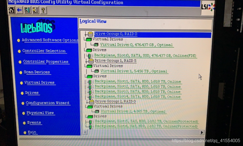Select Drive Group: 2, RAID 0 row
This screenshot has width=243, height=146.
click(x=115, y=101)
